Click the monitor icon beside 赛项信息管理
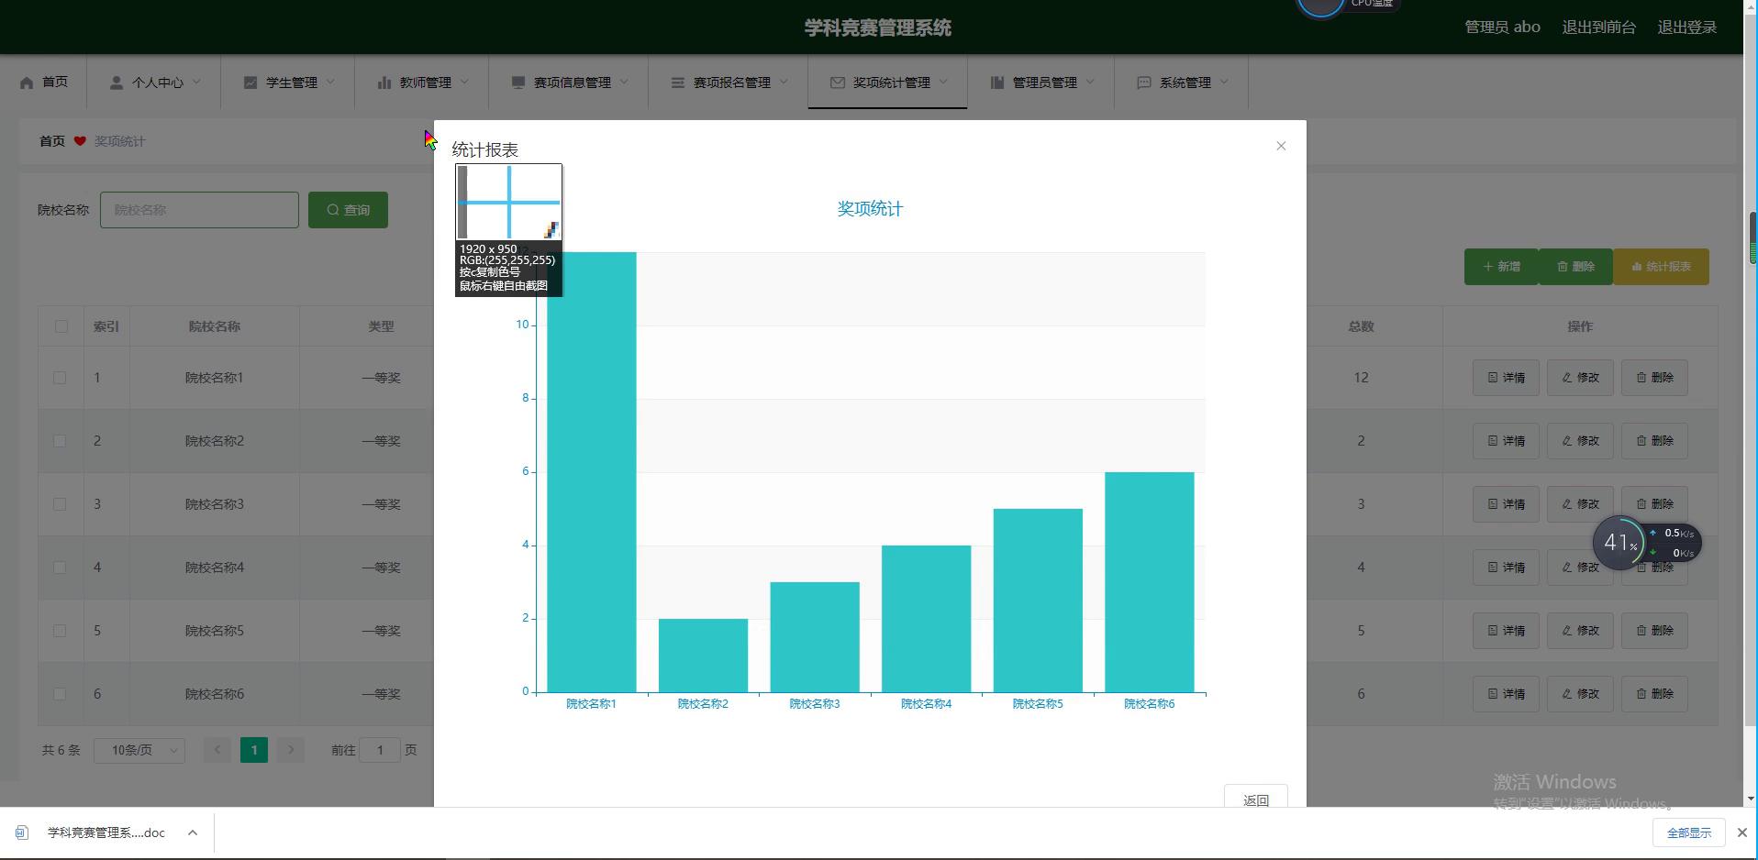The width and height of the screenshot is (1758, 860). [x=518, y=83]
